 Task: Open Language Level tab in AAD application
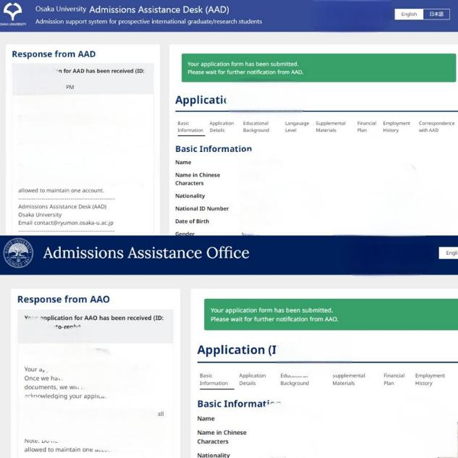[x=297, y=127]
